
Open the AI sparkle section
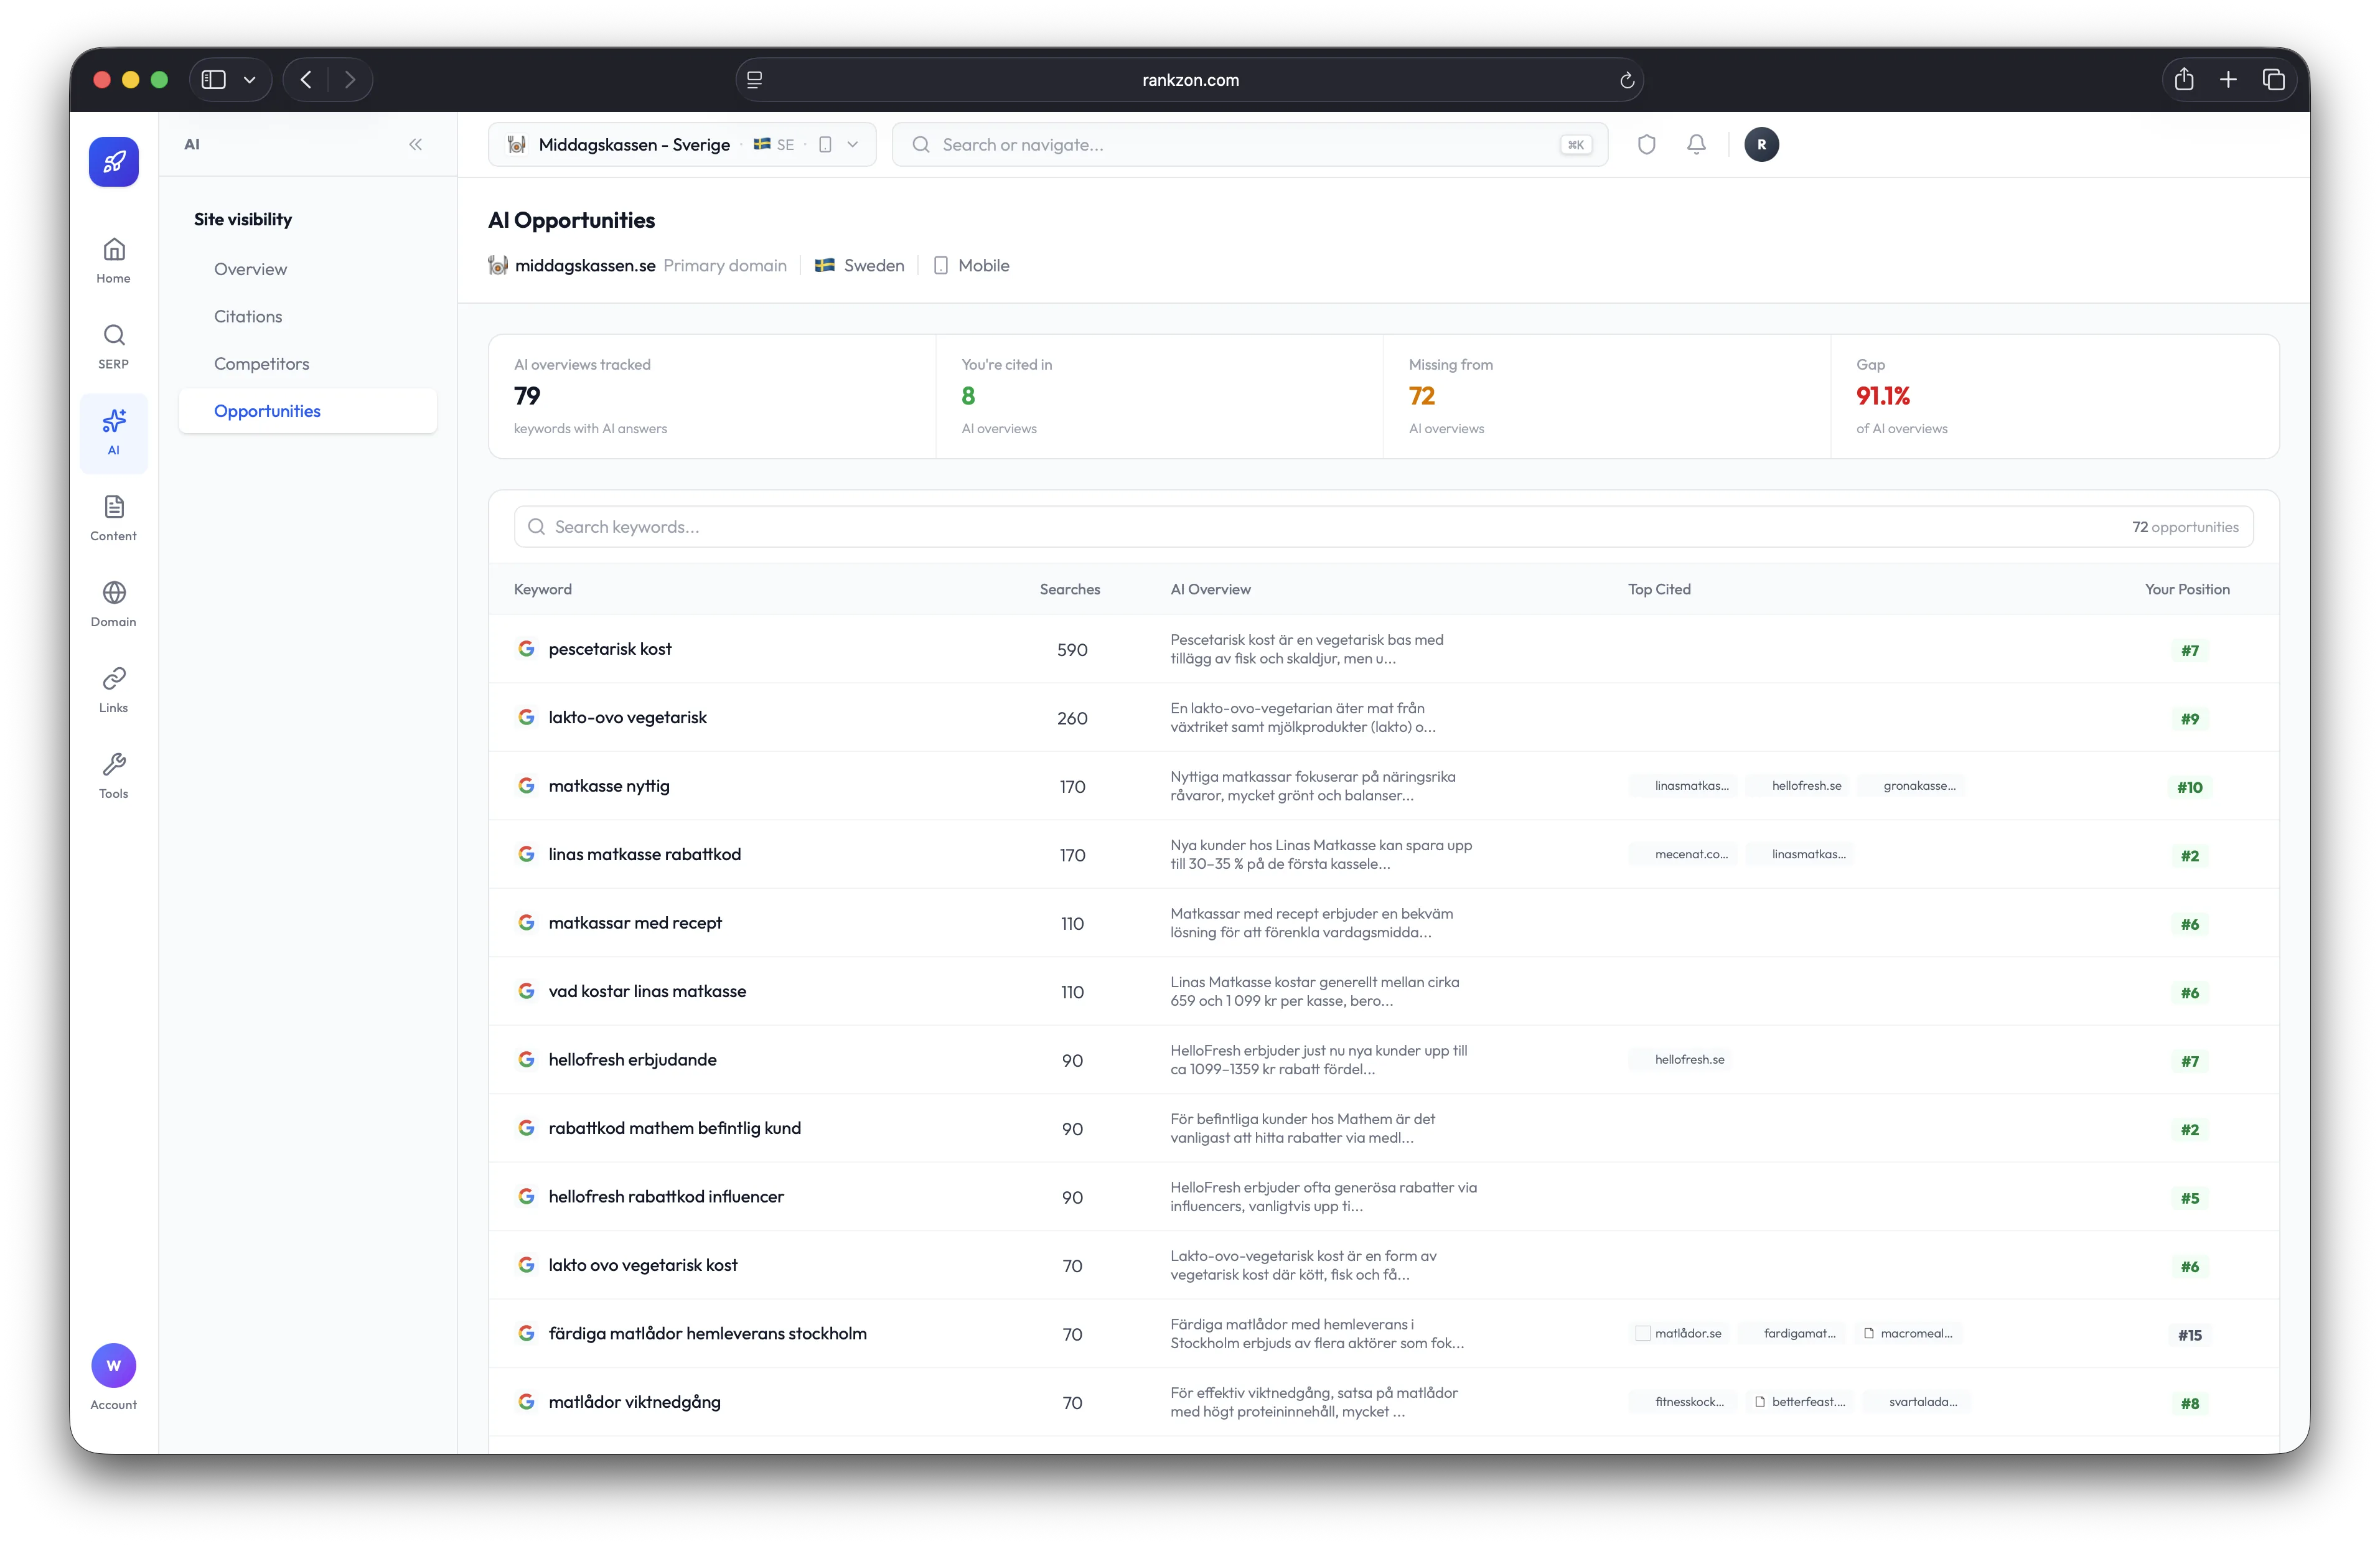[114, 432]
